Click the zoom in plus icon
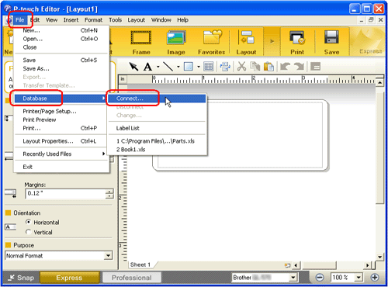The image size is (388, 287). [375, 278]
